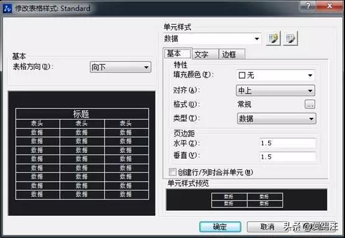The image size is (345, 238).
Task: Click the 垂直 margin input field
Action: pos(288,157)
